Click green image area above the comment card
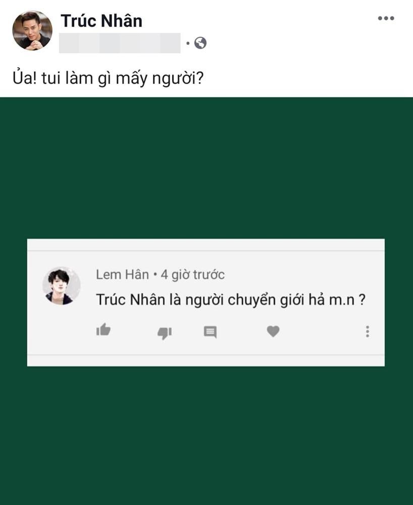This screenshot has width=413, height=505. [206, 167]
